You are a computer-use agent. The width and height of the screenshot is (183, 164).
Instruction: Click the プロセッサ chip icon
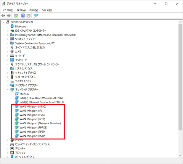point(12,153)
